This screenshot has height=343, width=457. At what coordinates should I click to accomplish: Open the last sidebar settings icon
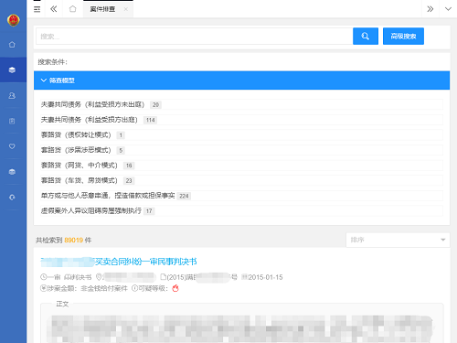tap(12, 198)
